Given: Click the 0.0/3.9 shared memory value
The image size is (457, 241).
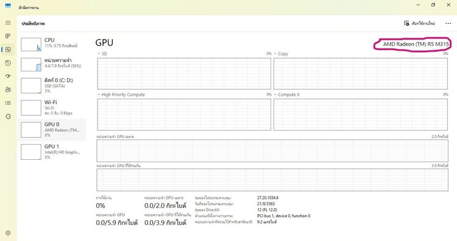Looking at the screenshot, I should 165,223.
